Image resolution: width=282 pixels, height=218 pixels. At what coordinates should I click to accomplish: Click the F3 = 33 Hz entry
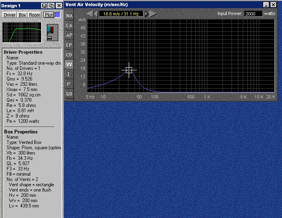(18, 169)
